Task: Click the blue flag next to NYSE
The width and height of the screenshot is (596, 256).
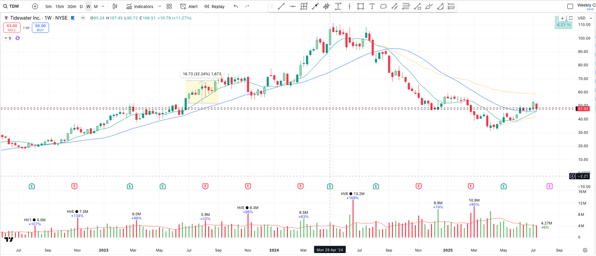Action: pyautogui.click(x=73, y=18)
